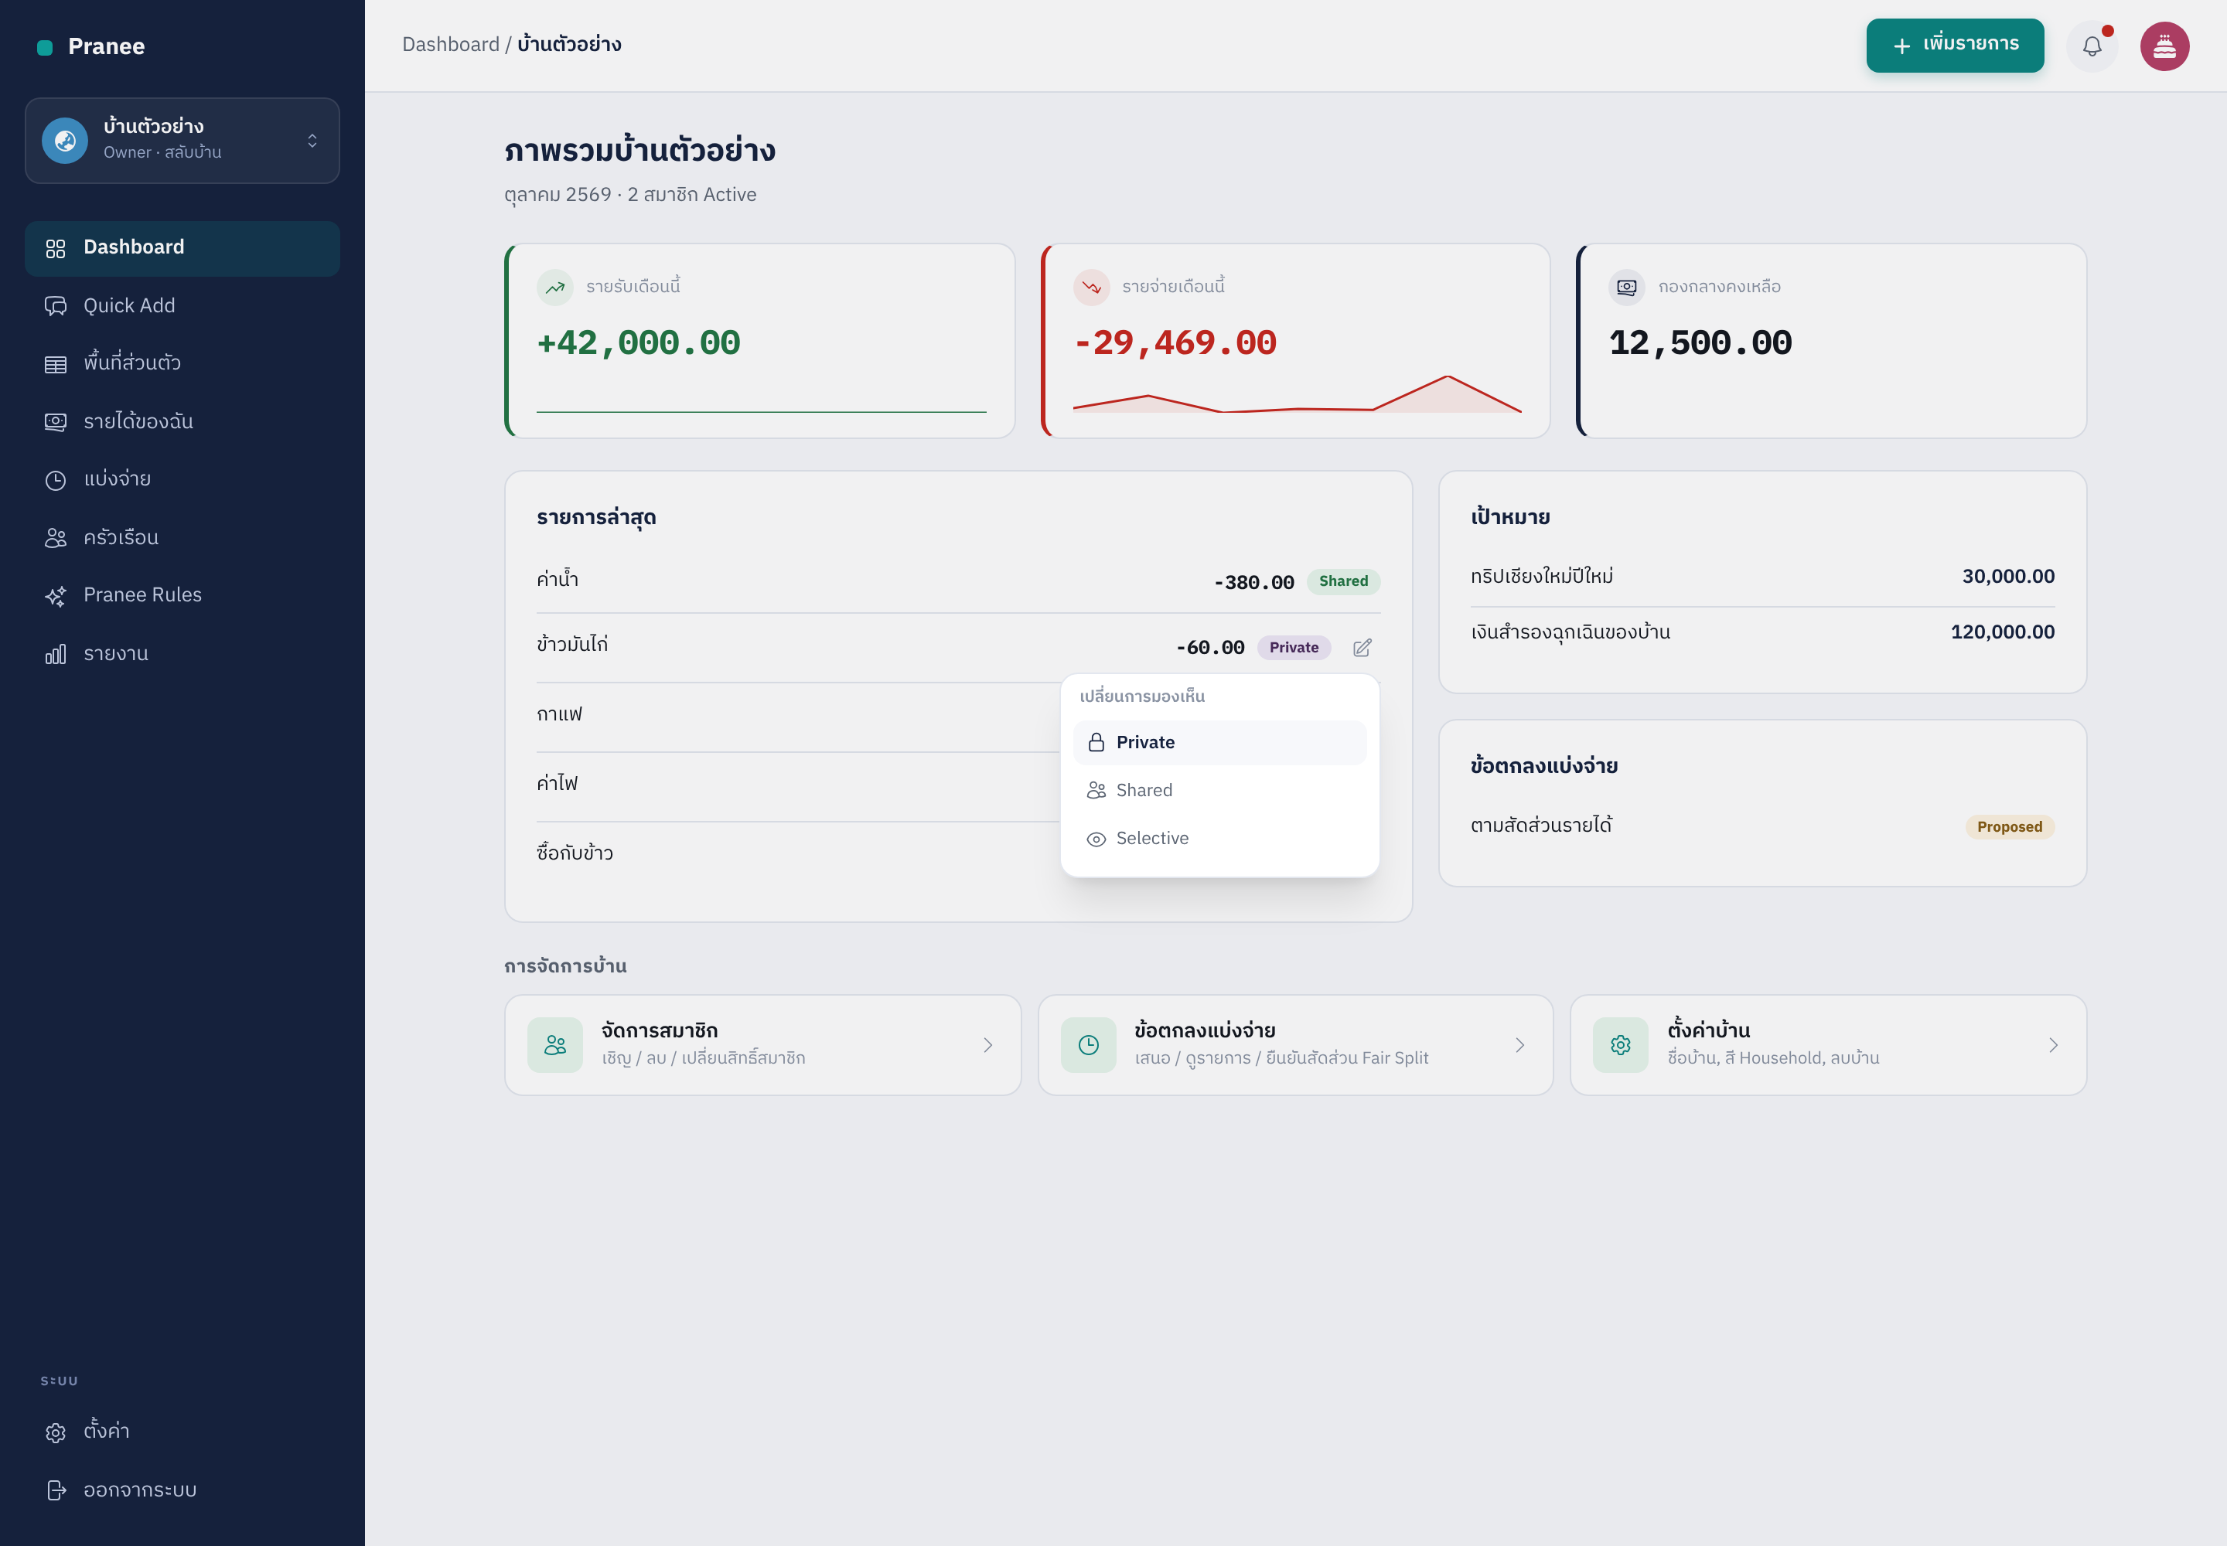
Task: Click the ครัวเรือน people icon
Action: pos(55,537)
